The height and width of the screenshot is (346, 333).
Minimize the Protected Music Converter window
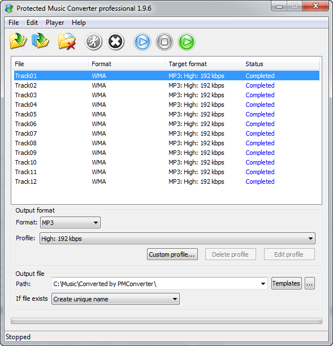point(279,6)
